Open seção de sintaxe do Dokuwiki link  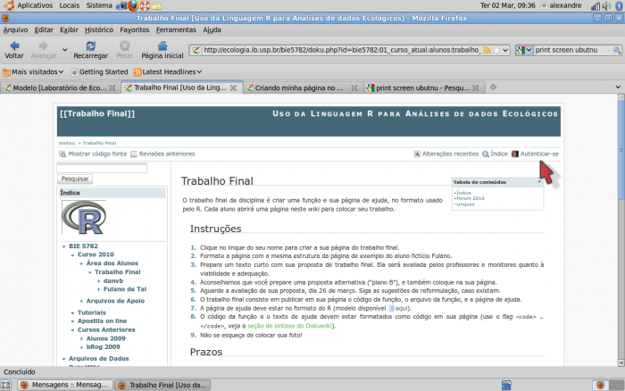(289, 326)
